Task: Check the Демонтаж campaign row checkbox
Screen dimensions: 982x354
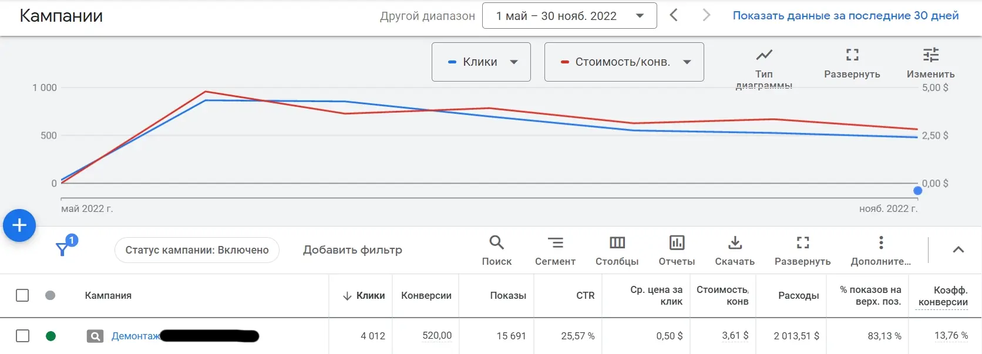Action: click(x=22, y=336)
